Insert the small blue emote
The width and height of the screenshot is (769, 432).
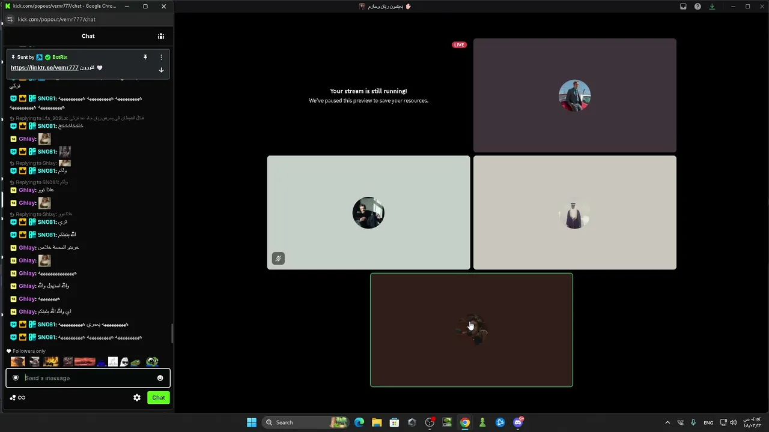coord(102,362)
